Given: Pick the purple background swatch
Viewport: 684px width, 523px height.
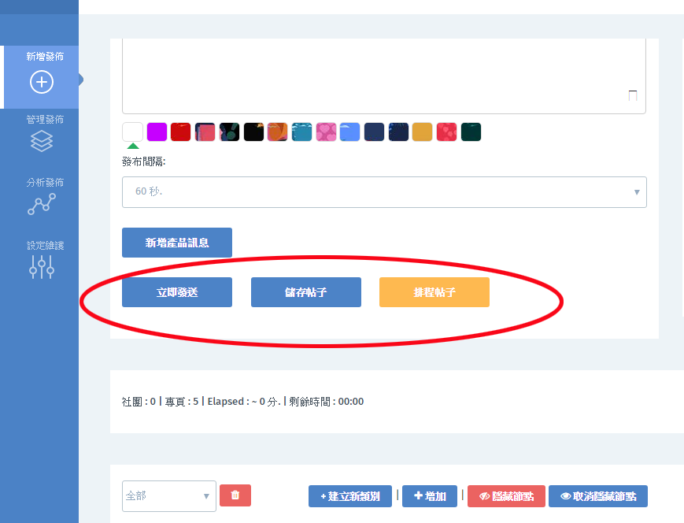Looking at the screenshot, I should coord(157,132).
